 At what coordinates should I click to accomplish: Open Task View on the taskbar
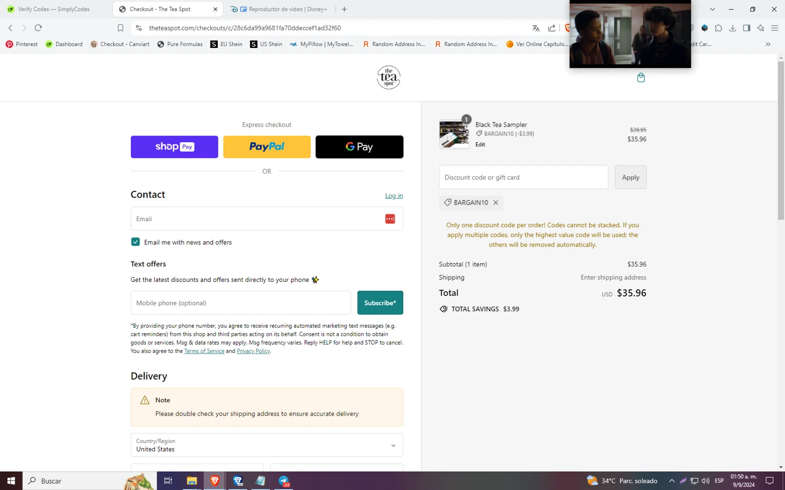[168, 481]
